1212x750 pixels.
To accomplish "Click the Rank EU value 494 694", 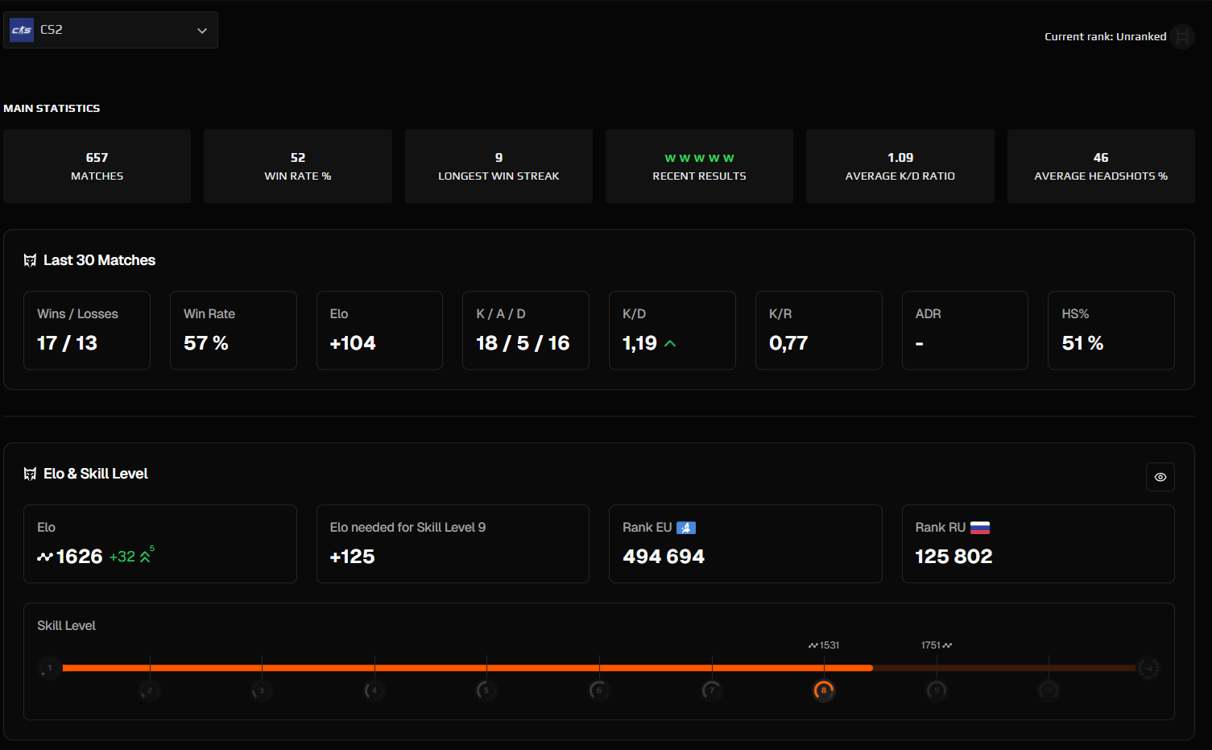I will [x=664, y=557].
